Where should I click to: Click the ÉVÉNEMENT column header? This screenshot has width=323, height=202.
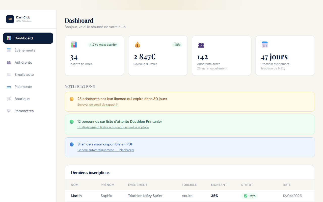tap(138, 185)
